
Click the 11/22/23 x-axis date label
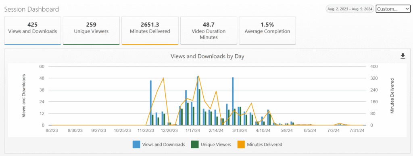pos(146,130)
